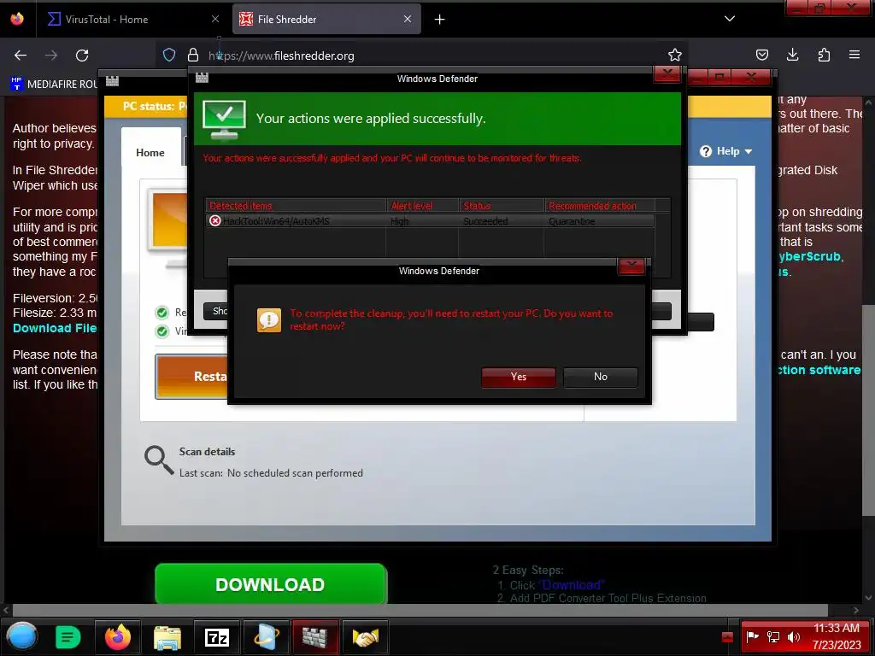Open a new browser tab

point(440,20)
